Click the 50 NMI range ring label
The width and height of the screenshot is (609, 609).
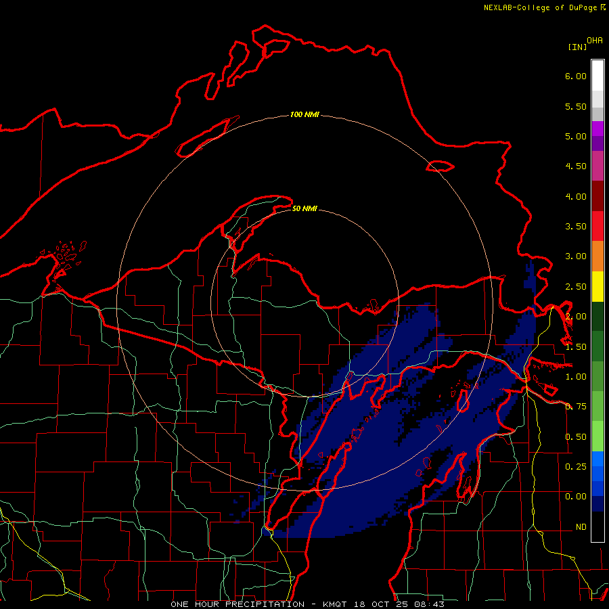(x=304, y=208)
